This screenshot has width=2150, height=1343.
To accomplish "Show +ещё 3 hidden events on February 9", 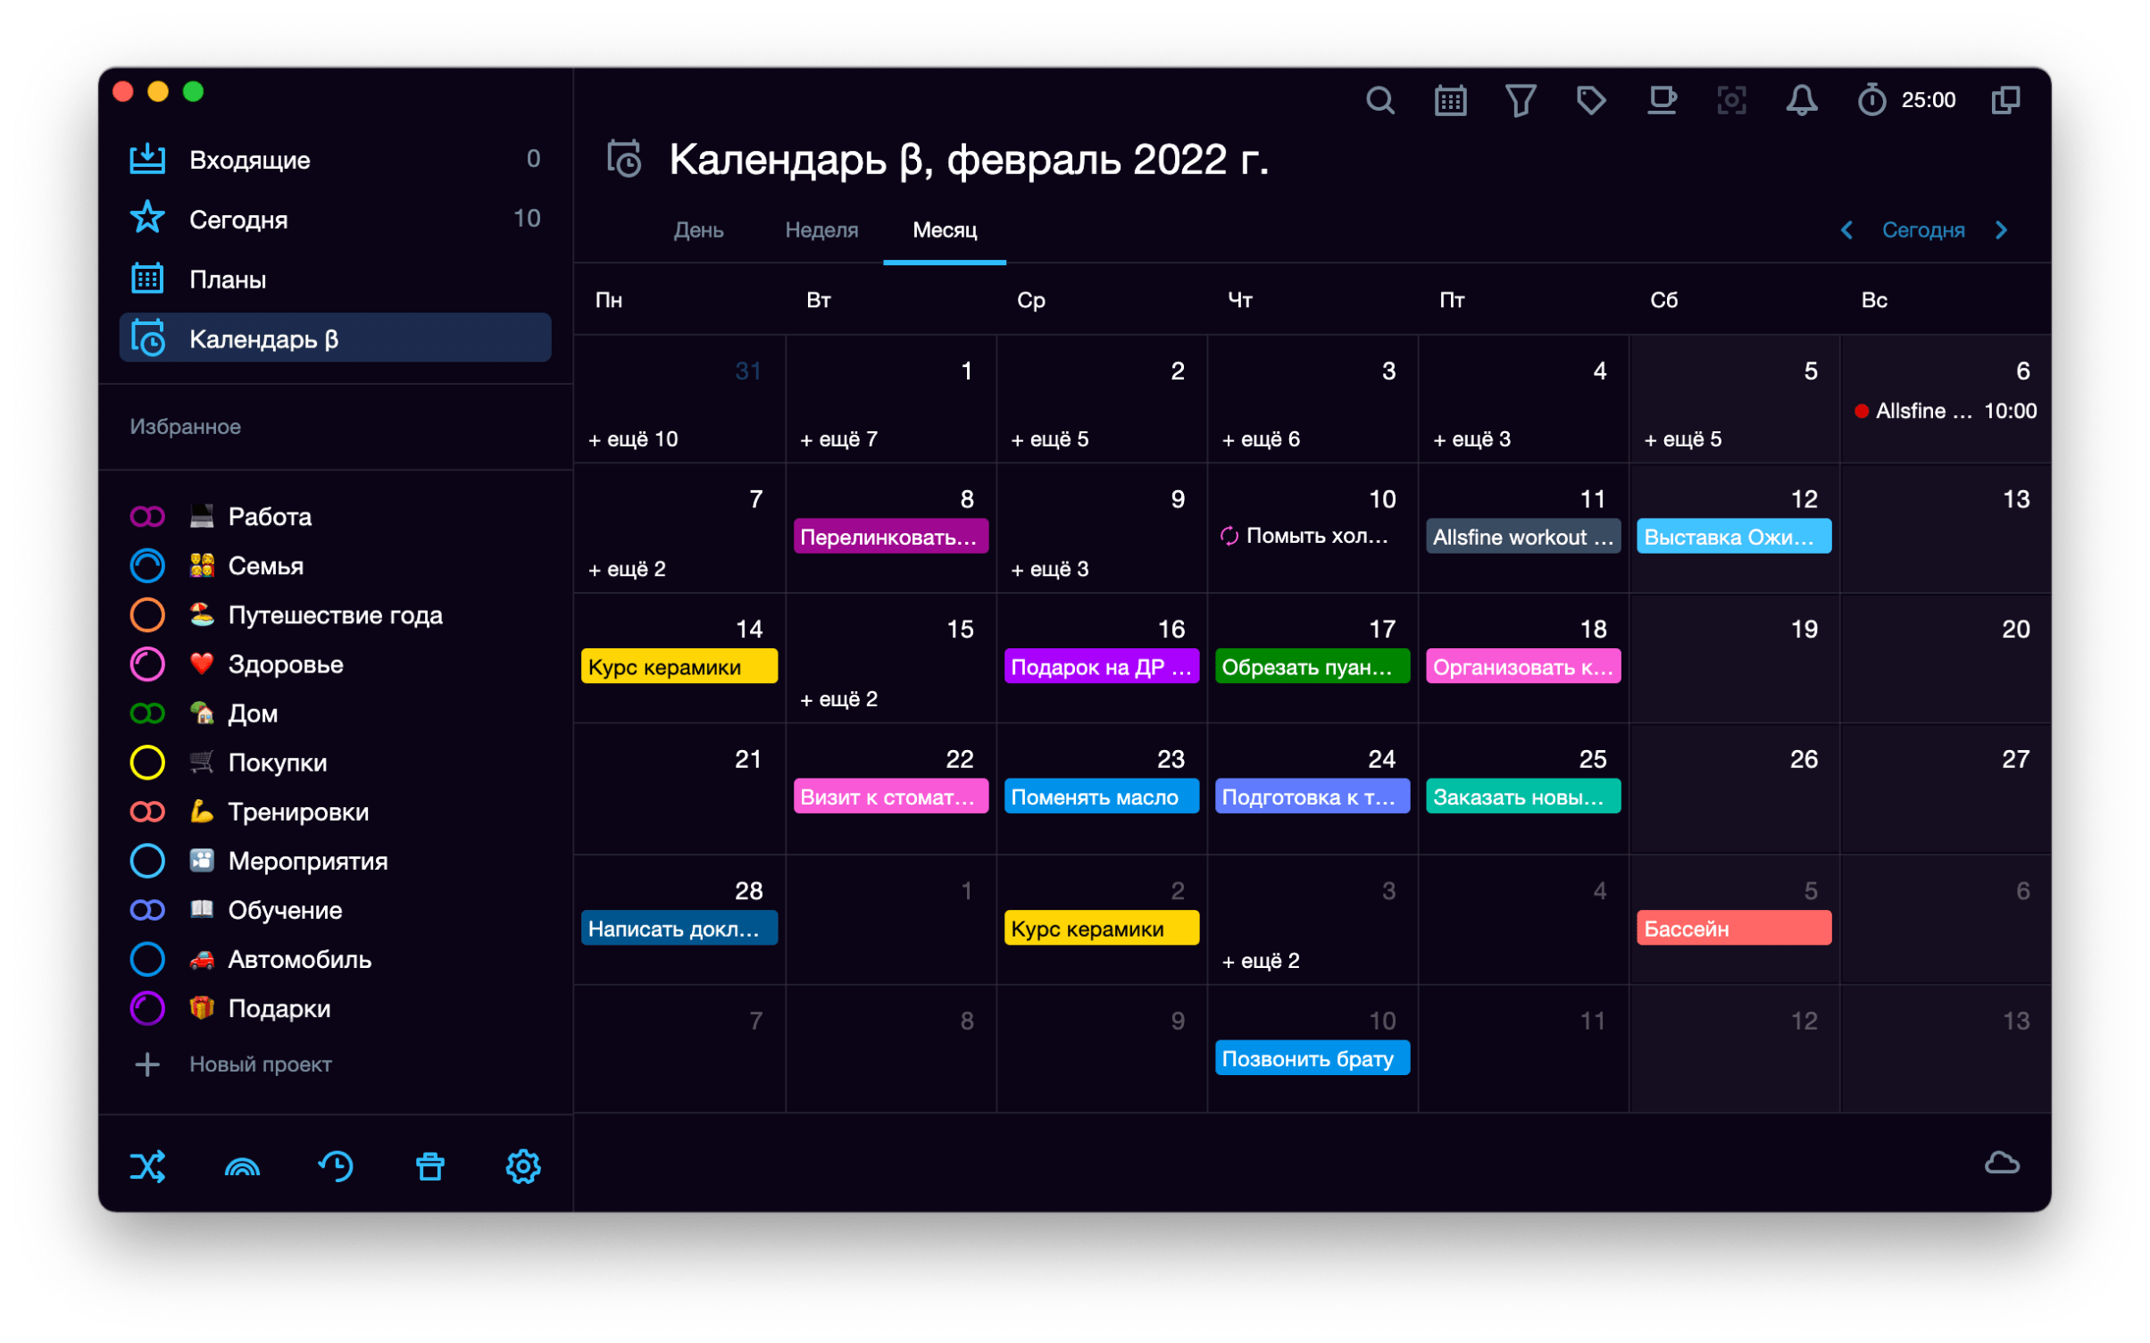I will (x=1049, y=568).
